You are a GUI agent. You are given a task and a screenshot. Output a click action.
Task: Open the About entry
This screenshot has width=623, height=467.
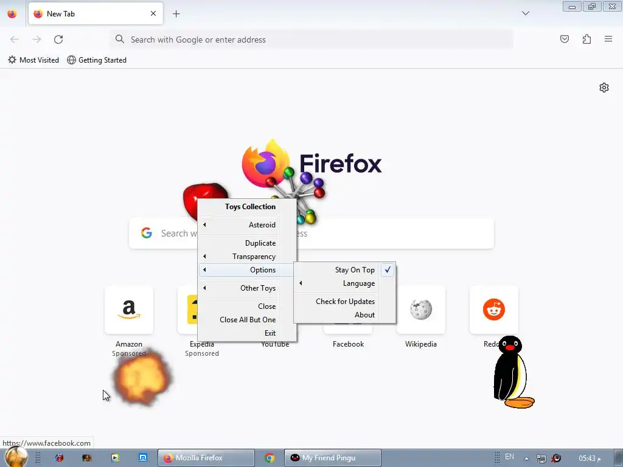(345, 315)
